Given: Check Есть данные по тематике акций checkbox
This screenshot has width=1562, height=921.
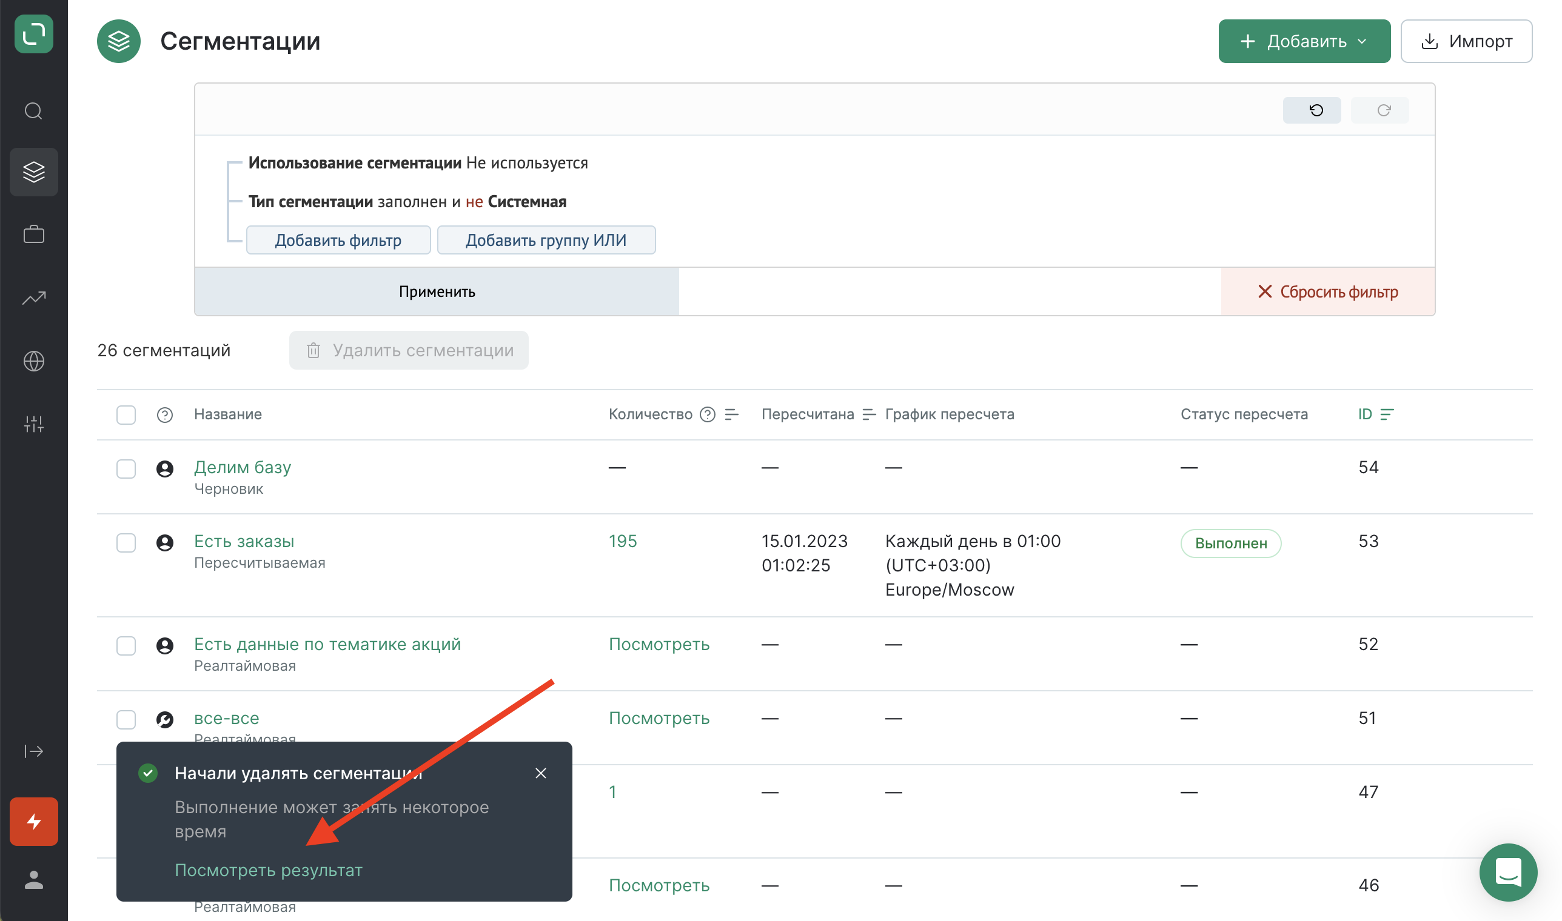Looking at the screenshot, I should (x=126, y=645).
